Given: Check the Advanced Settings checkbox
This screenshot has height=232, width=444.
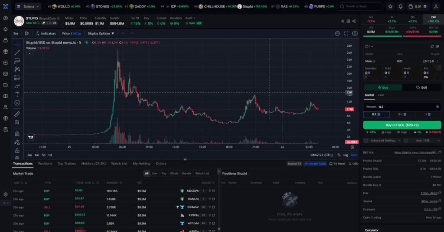Looking at the screenshot, I should click(366, 140).
